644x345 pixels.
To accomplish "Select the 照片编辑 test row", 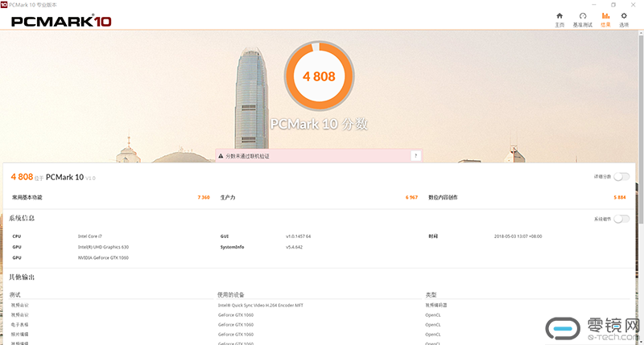I will (x=19, y=335).
